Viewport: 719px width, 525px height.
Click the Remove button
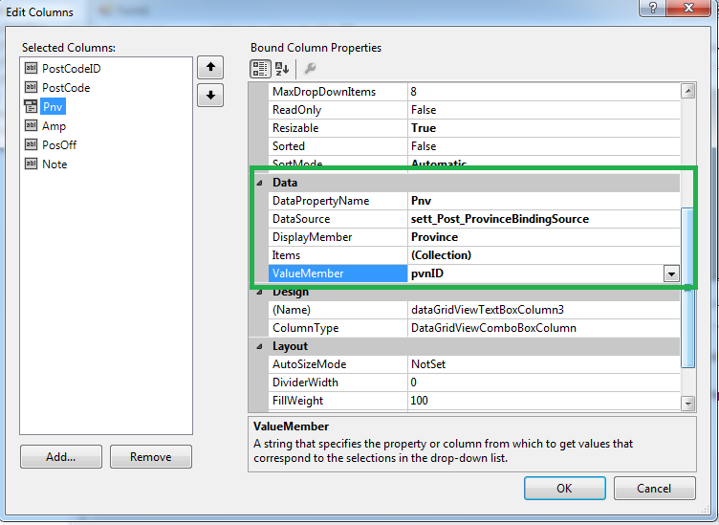(x=151, y=457)
